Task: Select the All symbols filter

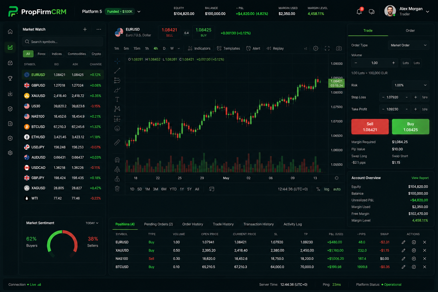Action: click(28, 54)
